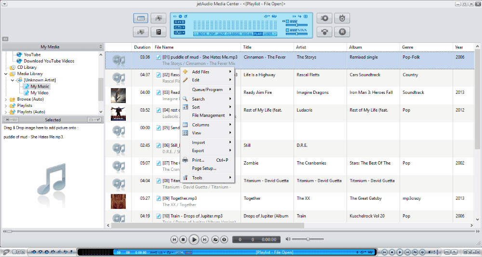
Task: Click the open disc icon beside folder
Action: point(225,239)
